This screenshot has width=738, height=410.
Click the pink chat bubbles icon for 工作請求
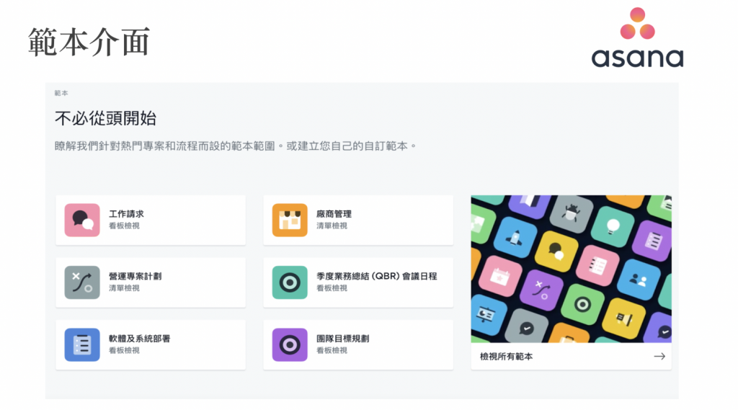(x=82, y=220)
